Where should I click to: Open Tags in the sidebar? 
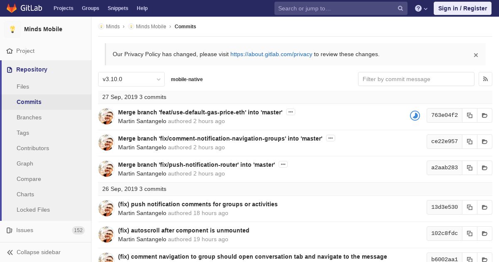point(23,133)
